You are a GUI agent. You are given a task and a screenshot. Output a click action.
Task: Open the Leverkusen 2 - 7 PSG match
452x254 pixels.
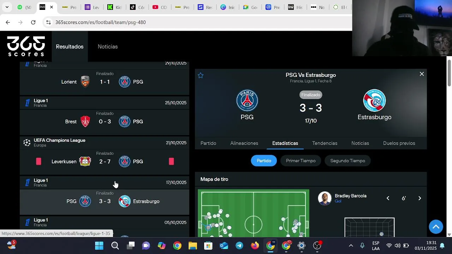pos(105,162)
